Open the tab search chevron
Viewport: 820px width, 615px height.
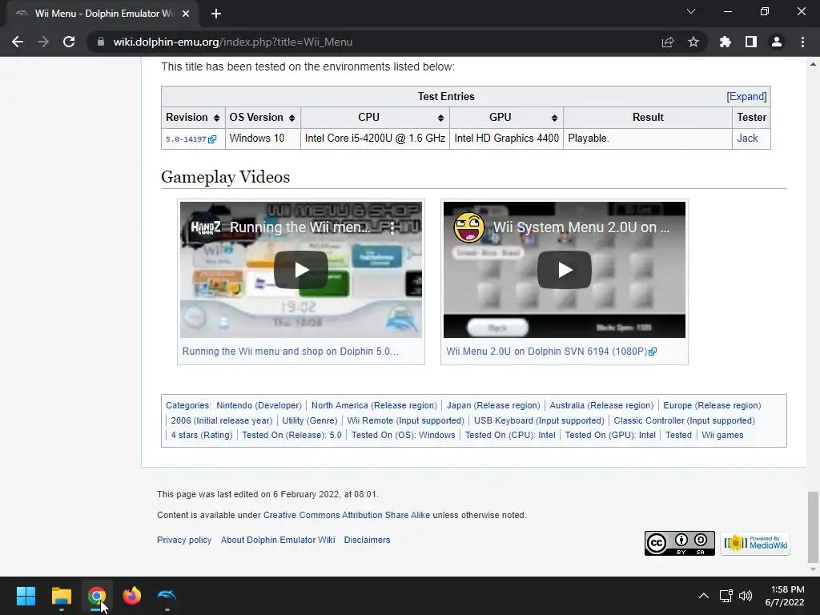click(x=691, y=11)
